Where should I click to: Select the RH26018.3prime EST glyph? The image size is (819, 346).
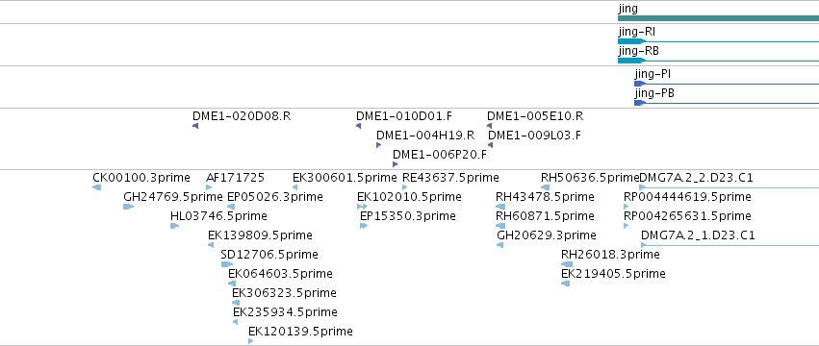click(567, 264)
